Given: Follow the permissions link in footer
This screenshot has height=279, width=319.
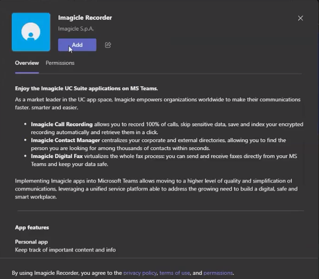Looking at the screenshot, I should tap(218, 273).
